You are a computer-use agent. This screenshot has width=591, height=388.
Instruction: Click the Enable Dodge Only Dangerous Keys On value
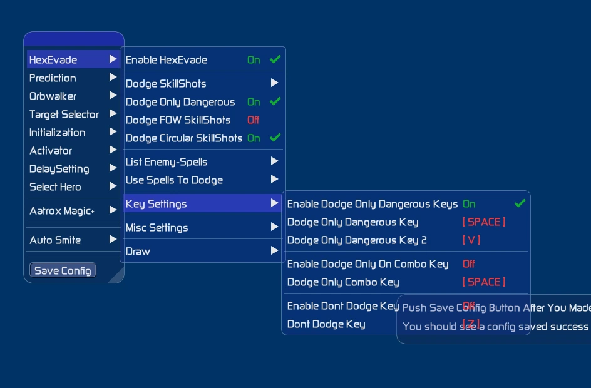(x=469, y=204)
